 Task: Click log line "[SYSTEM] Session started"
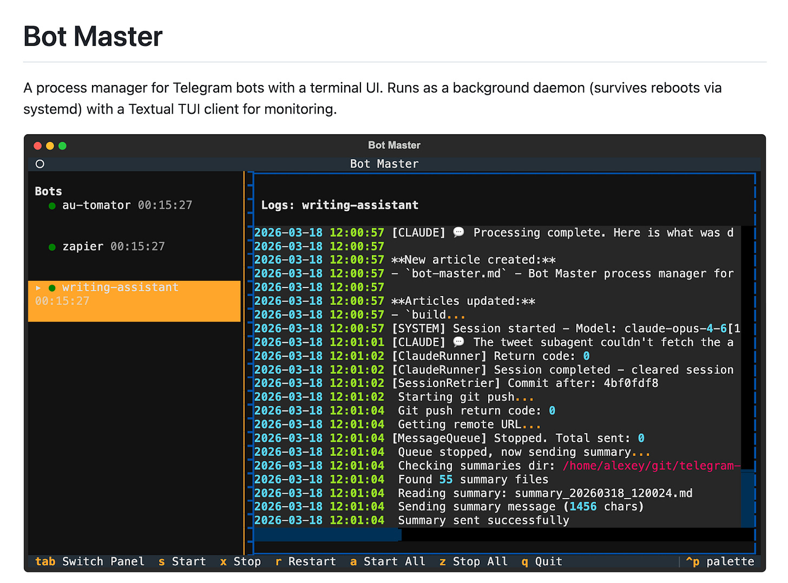click(497, 329)
